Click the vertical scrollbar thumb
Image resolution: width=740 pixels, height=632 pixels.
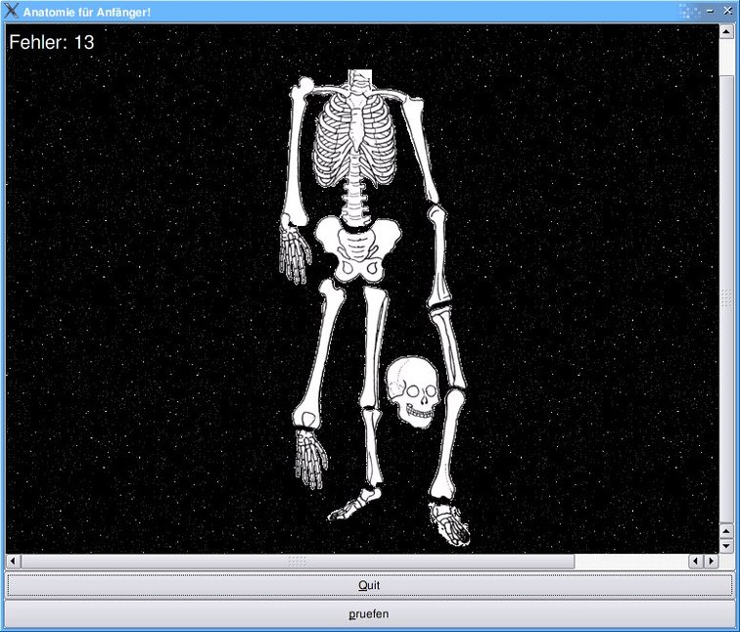(x=726, y=299)
